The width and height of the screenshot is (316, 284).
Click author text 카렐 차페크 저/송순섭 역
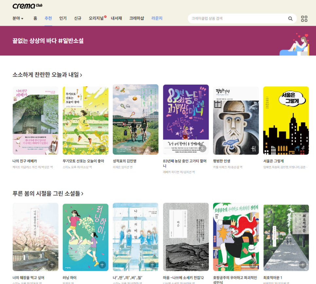(228, 167)
